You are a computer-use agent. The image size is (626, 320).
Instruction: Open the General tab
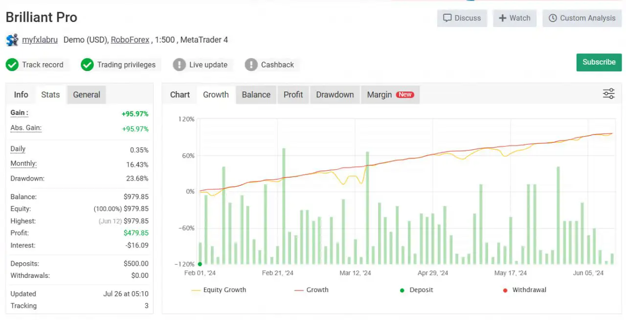click(x=87, y=95)
